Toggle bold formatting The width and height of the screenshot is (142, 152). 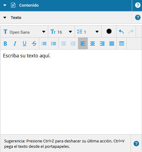click(5, 44)
